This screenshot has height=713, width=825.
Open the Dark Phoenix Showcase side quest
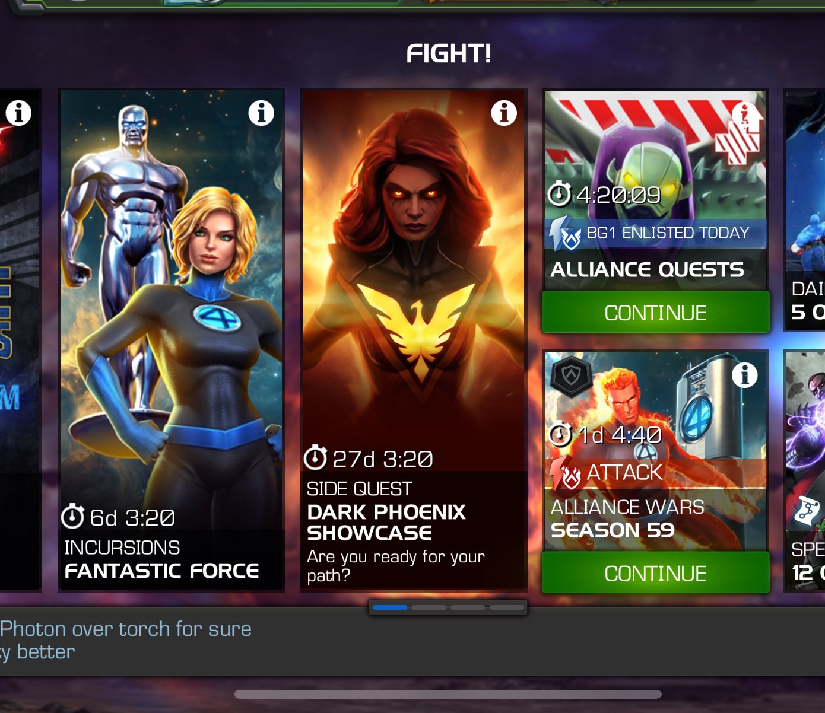point(414,340)
